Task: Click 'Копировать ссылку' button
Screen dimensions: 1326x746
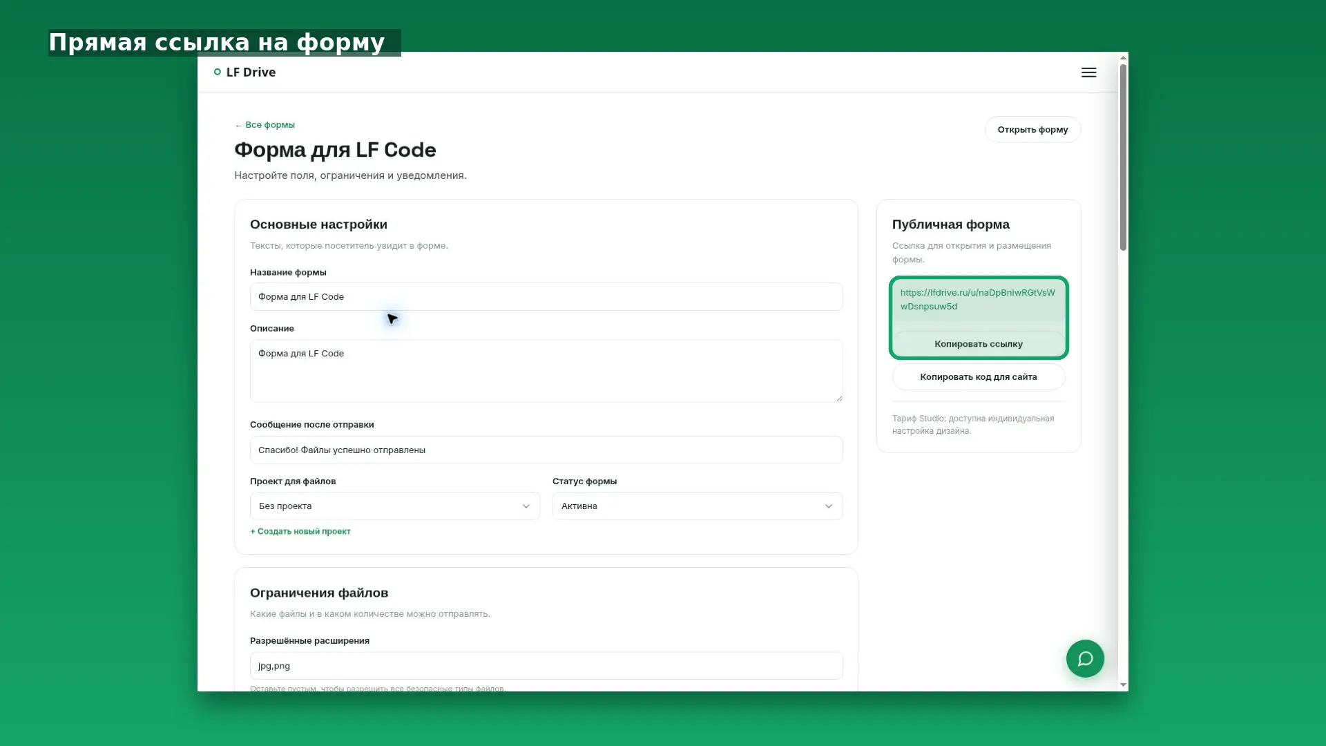Action: [978, 344]
